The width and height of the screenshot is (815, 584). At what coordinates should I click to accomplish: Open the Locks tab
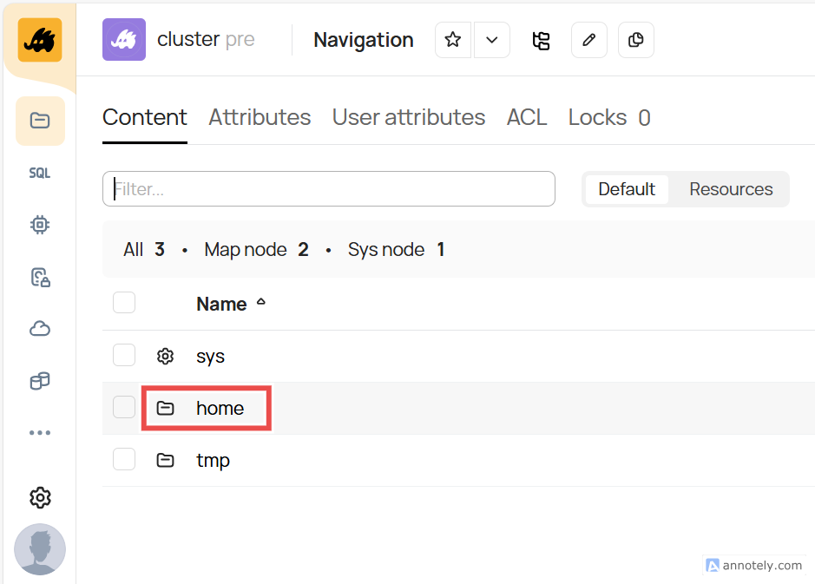point(608,117)
